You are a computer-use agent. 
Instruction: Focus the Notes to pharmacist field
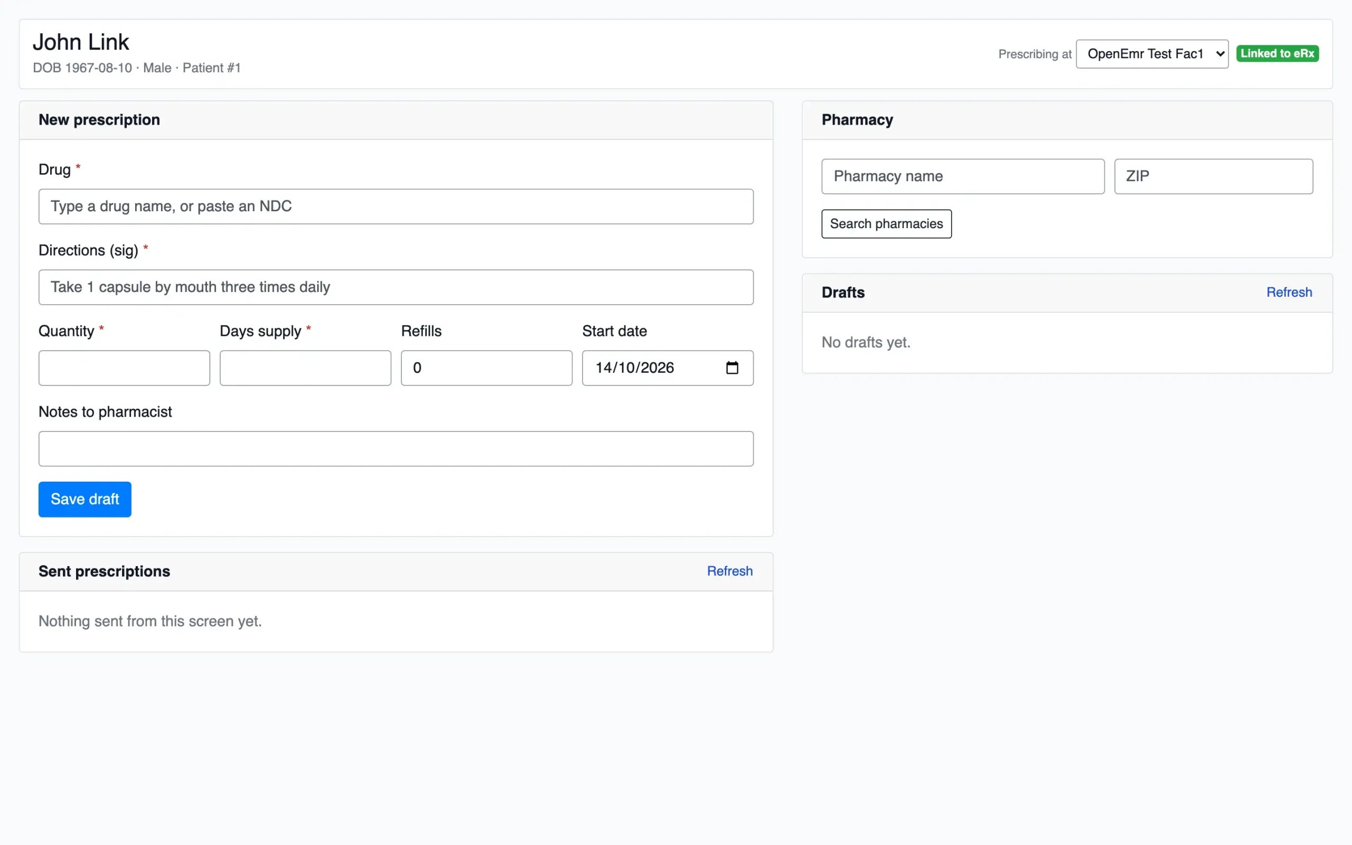(396, 449)
